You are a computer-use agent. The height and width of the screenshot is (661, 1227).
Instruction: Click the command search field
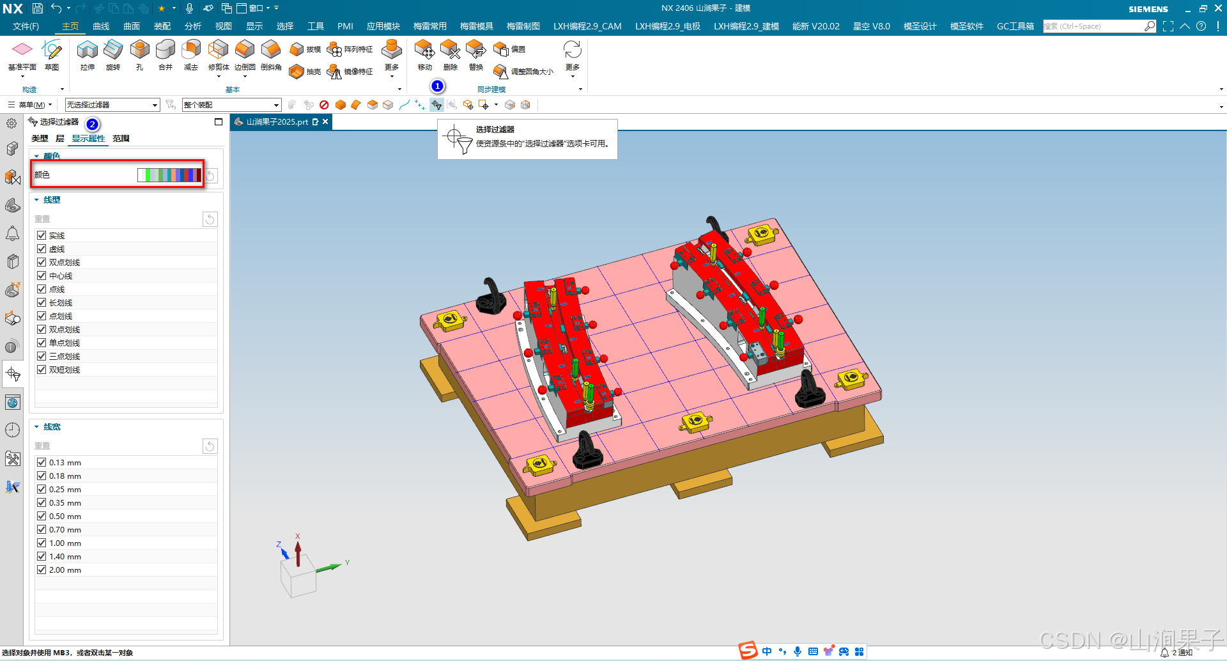pyautogui.click(x=1093, y=26)
